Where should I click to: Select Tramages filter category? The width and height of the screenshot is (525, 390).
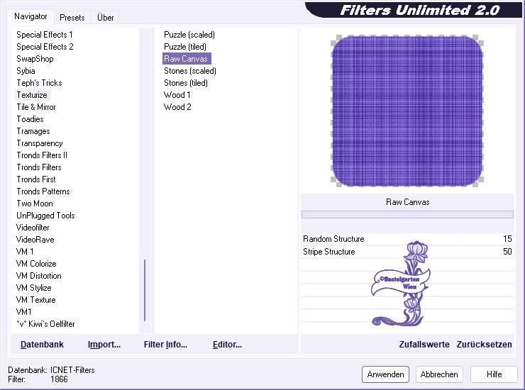coord(33,131)
